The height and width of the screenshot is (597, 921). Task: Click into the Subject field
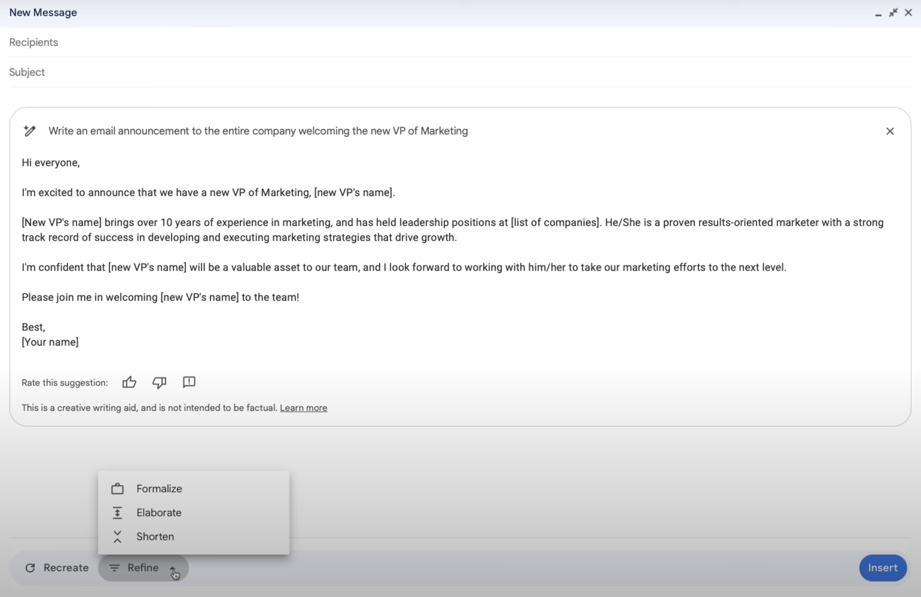pyautogui.click(x=460, y=72)
